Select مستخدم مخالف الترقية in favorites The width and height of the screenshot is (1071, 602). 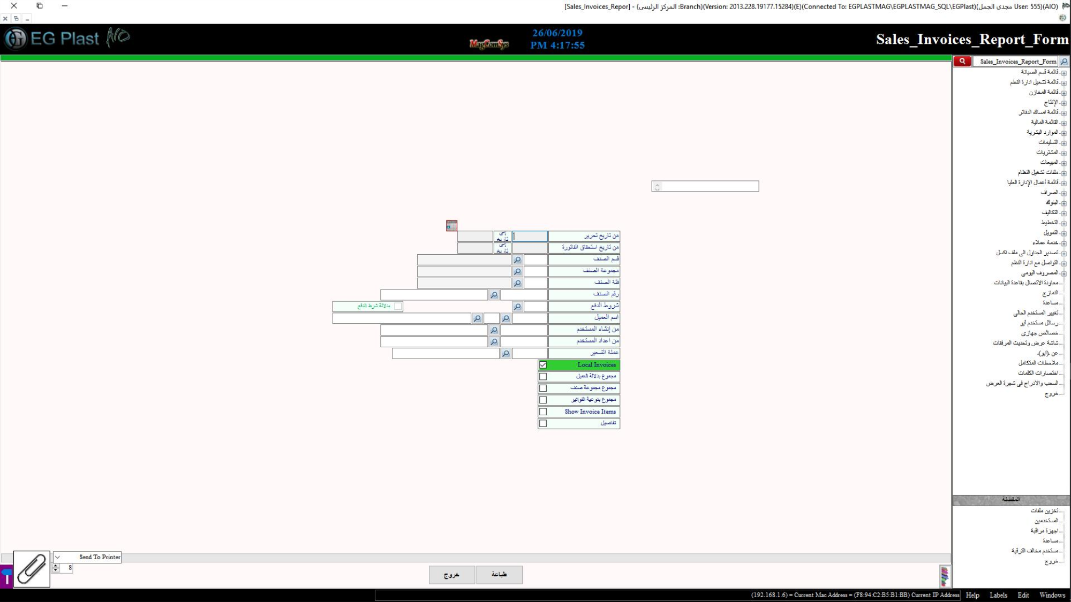1035,551
